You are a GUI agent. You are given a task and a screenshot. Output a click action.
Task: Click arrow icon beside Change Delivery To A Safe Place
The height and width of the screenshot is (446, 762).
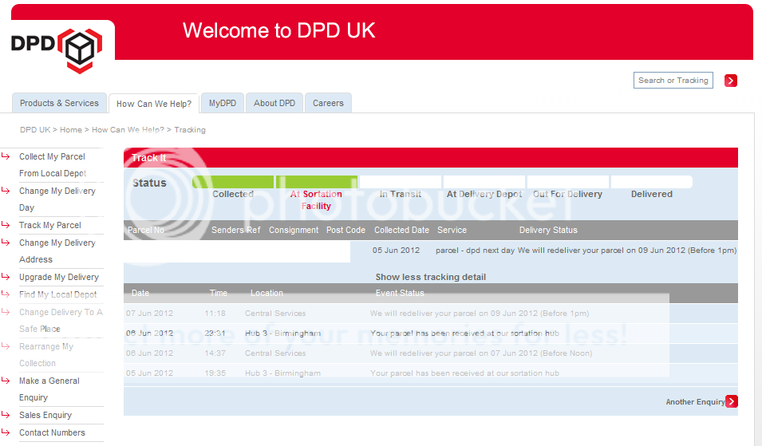point(6,311)
